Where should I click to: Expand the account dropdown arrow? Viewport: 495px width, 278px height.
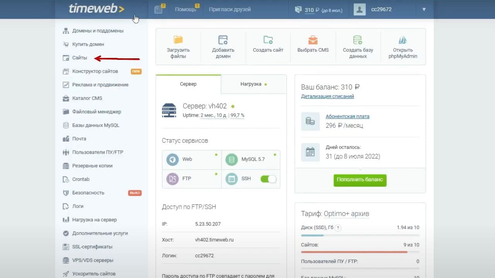pyautogui.click(x=424, y=9)
